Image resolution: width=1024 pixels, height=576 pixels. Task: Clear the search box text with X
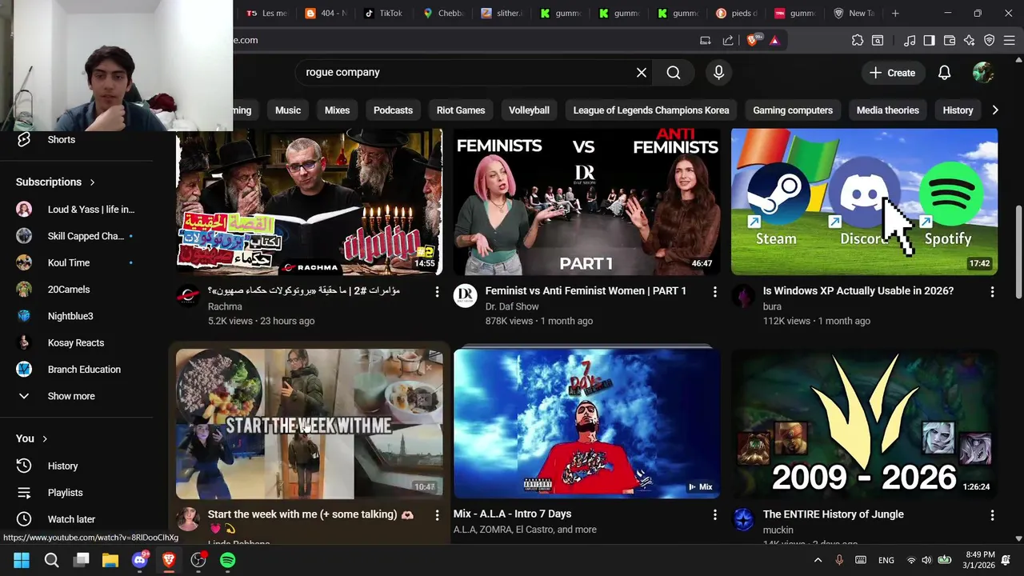(642, 73)
